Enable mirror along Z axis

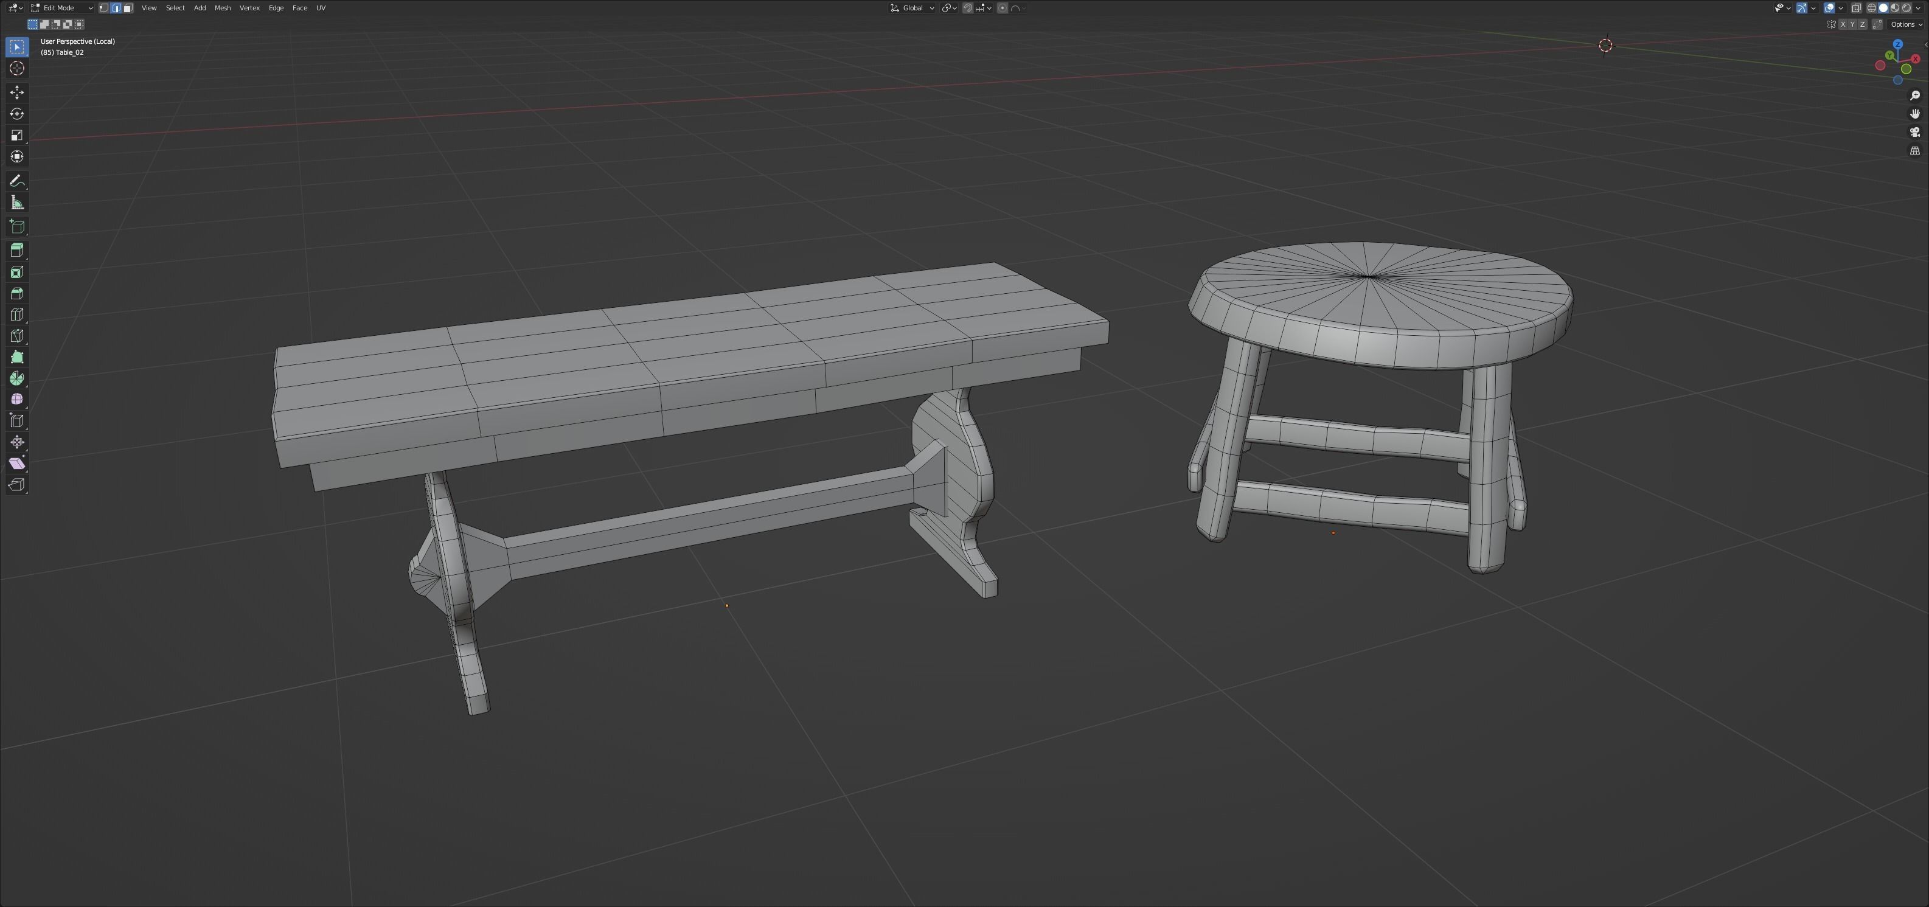point(1862,24)
